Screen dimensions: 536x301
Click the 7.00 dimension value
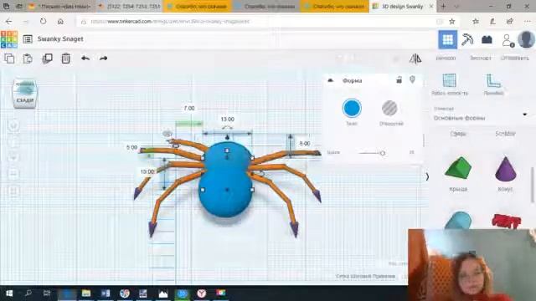pos(189,108)
